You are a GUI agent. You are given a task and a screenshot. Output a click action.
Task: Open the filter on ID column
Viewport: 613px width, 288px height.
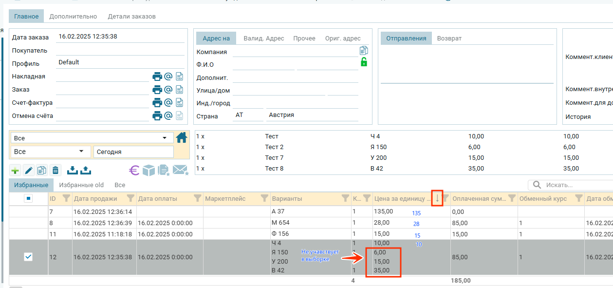(x=66, y=198)
